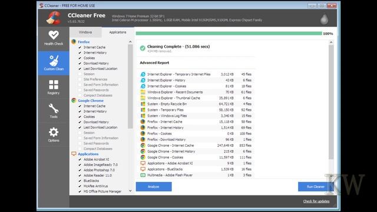Select Internet Explorer - Cookies report row
Image resolution: width=377 pixels, height=212 pixels.
point(196,86)
